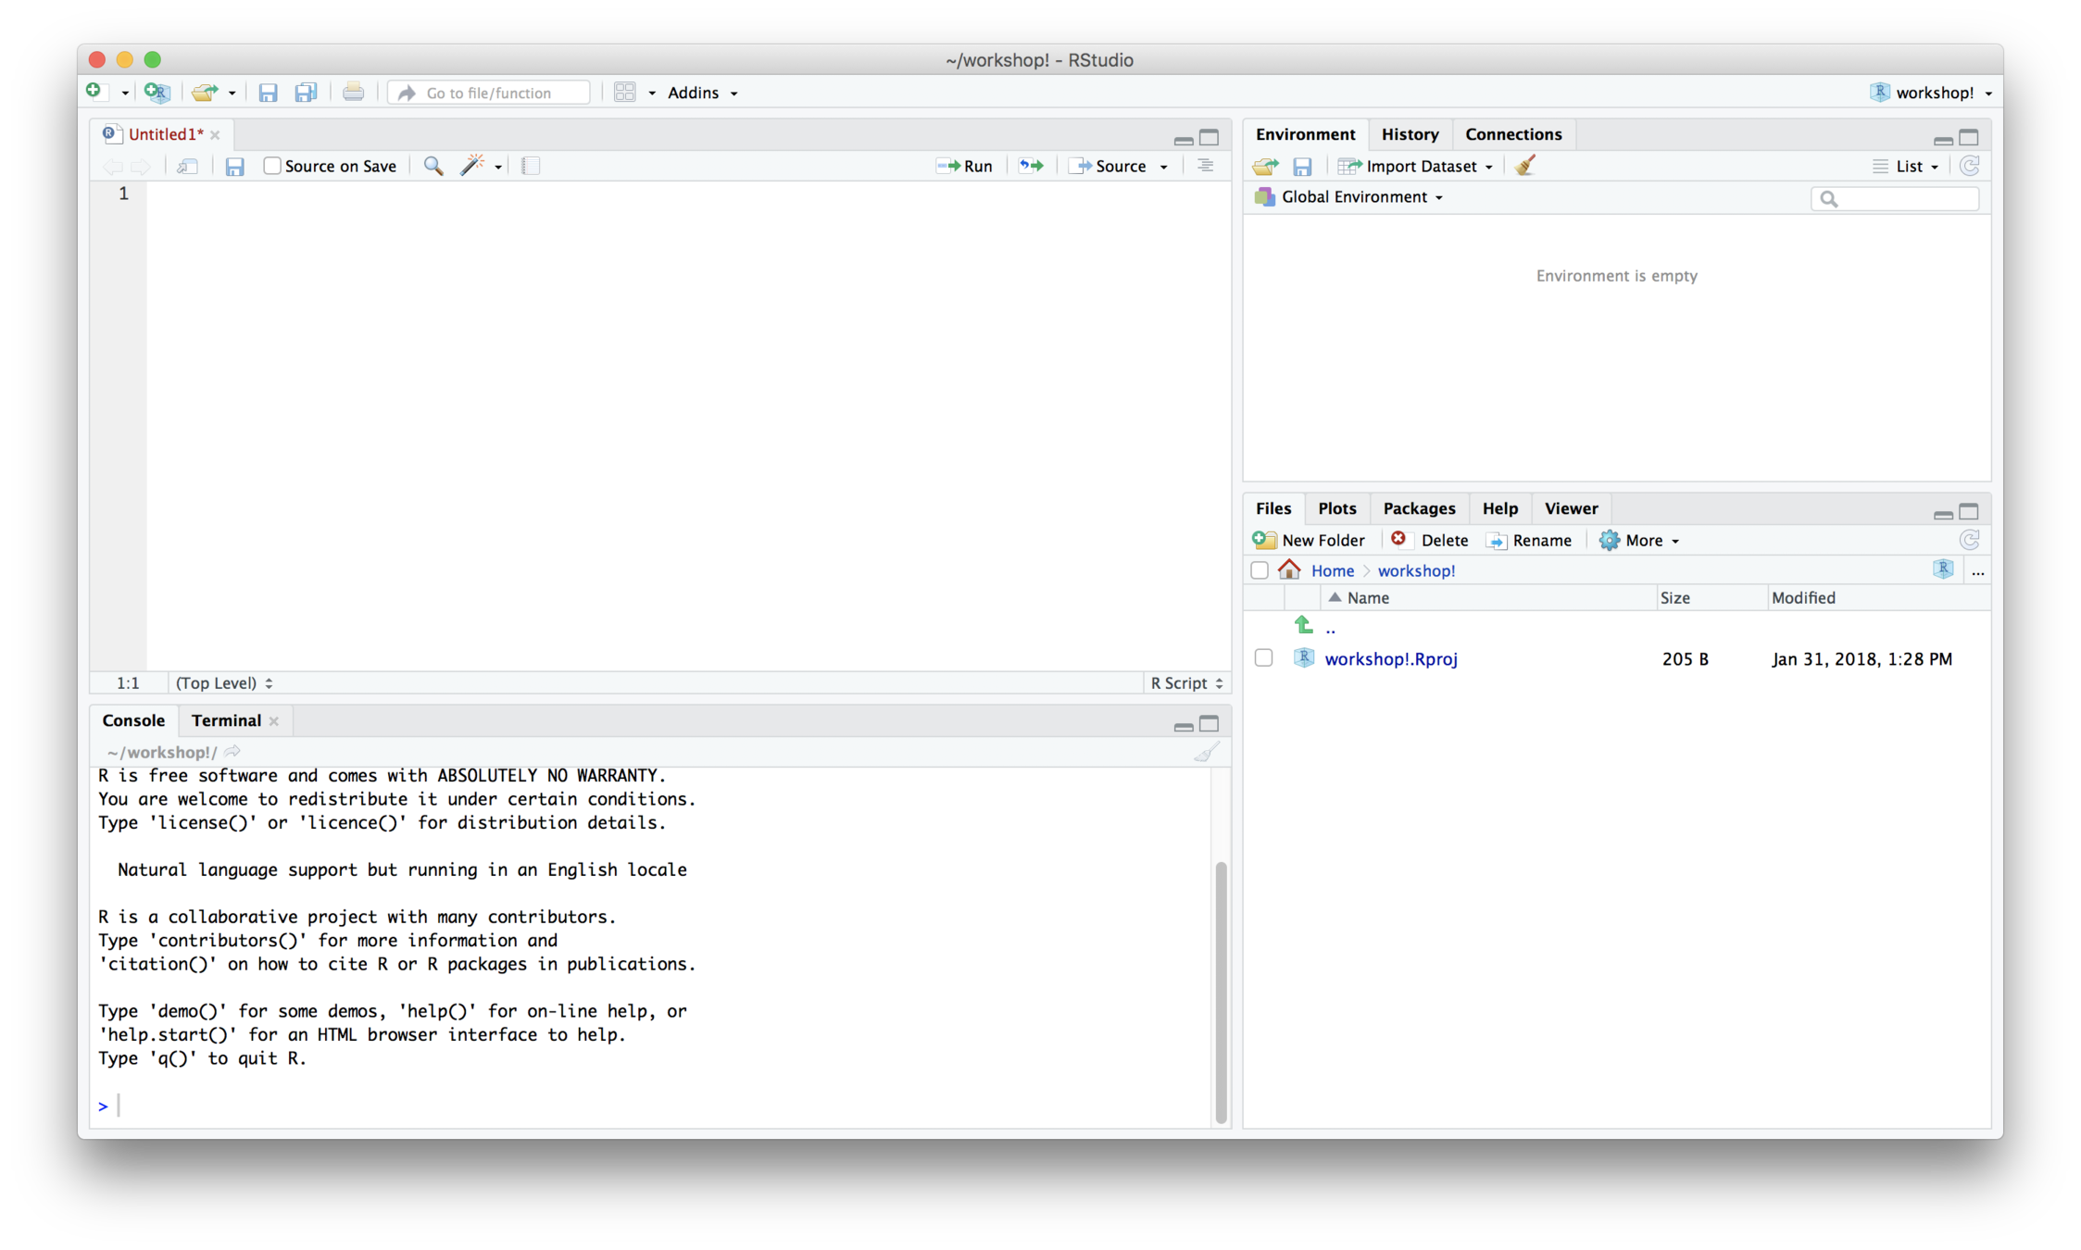This screenshot has width=2081, height=1250.
Task: Click the print current file icon
Action: [353, 93]
